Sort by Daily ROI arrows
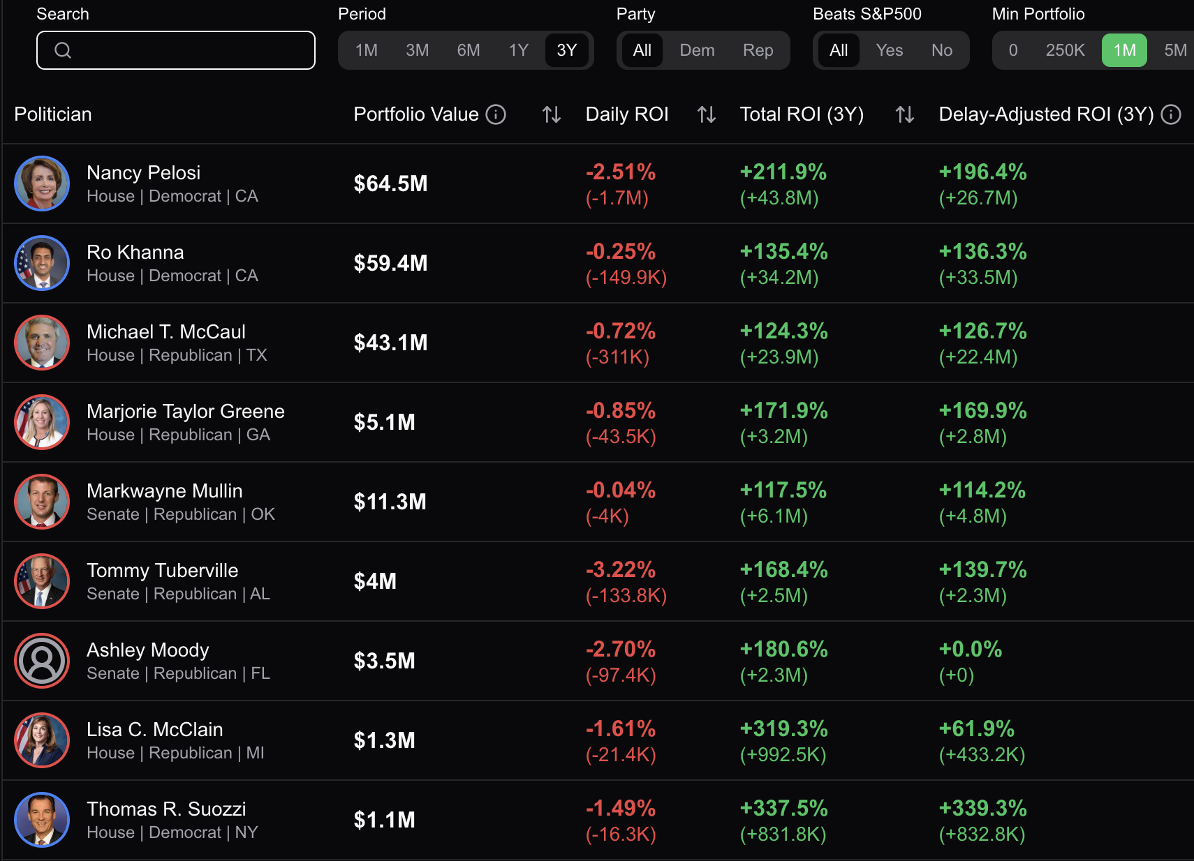 point(707,114)
